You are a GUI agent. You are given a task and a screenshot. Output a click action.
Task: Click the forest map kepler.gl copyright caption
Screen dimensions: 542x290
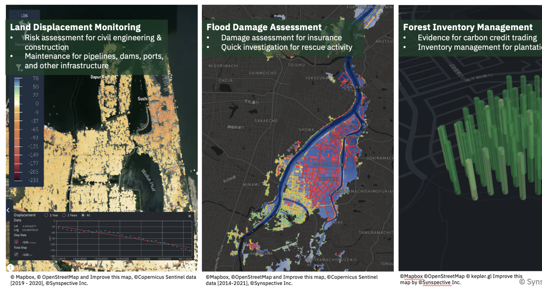click(x=461, y=279)
